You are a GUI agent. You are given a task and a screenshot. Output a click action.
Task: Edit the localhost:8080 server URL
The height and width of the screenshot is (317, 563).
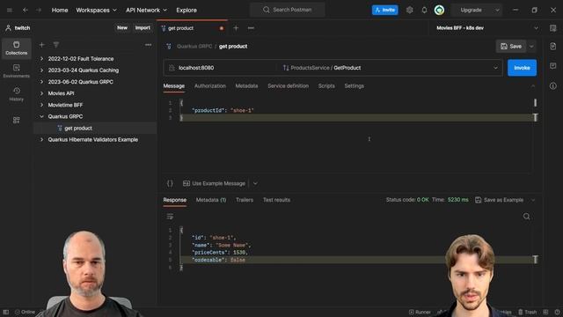[x=221, y=68]
